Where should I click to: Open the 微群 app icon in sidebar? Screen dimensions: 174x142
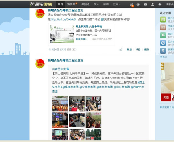163,35
